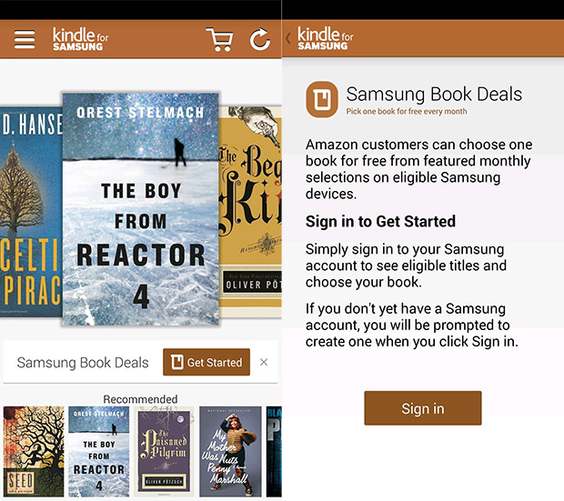Viewport: 564px width, 501px height.
Task: Open the partially visible last recommended book
Action: (x=274, y=452)
